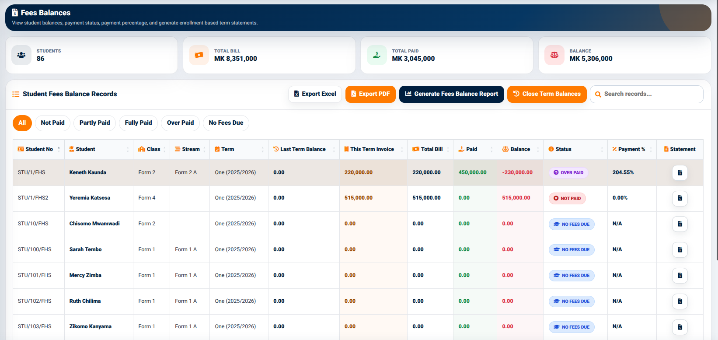Focus the Search records input field
The image size is (718, 340).
pyautogui.click(x=647, y=94)
